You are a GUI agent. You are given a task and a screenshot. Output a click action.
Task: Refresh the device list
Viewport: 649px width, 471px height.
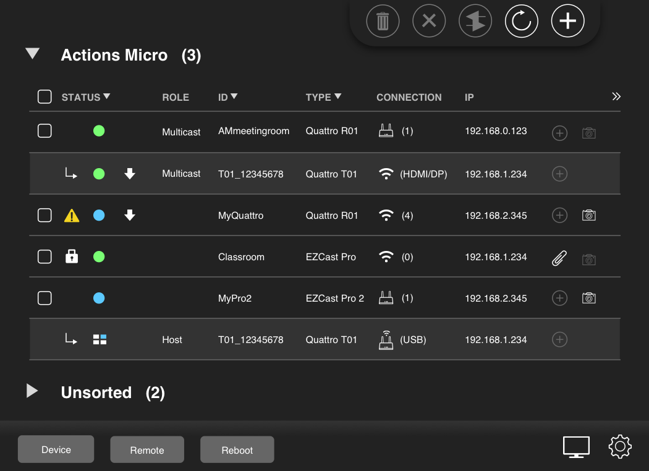pyautogui.click(x=521, y=20)
